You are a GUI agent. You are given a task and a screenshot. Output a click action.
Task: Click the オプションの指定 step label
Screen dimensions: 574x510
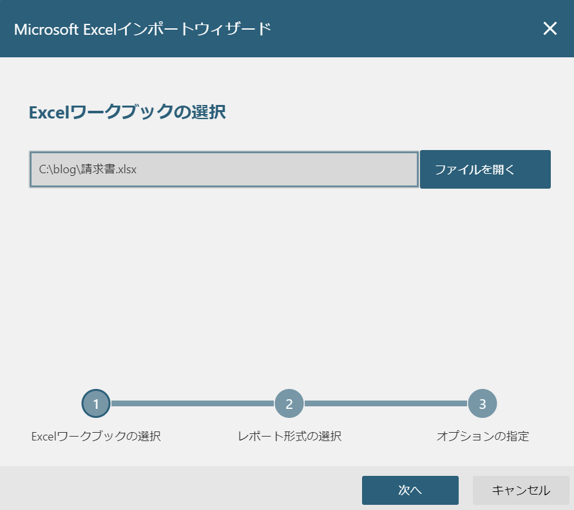tap(483, 436)
